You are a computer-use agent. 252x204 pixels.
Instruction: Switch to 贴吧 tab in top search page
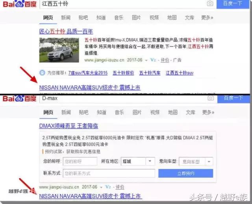coord(83,17)
